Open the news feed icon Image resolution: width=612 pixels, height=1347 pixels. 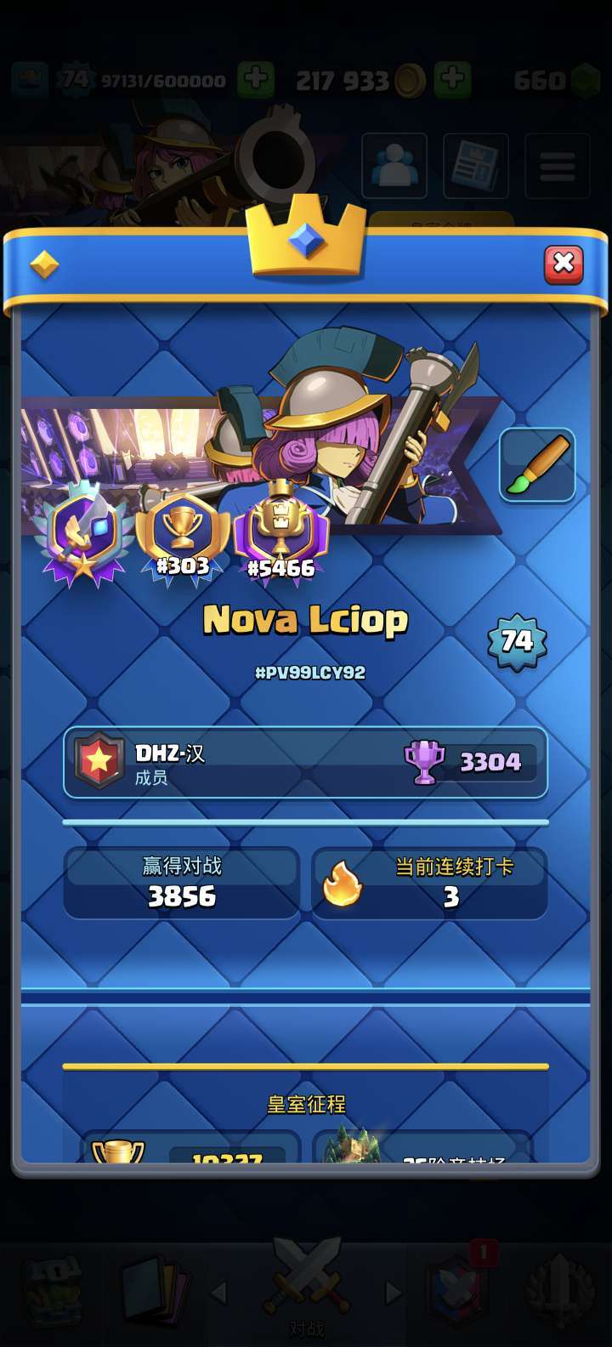pos(476,167)
